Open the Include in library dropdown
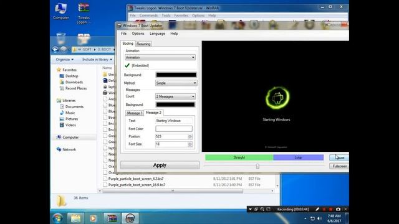 (x=97, y=60)
